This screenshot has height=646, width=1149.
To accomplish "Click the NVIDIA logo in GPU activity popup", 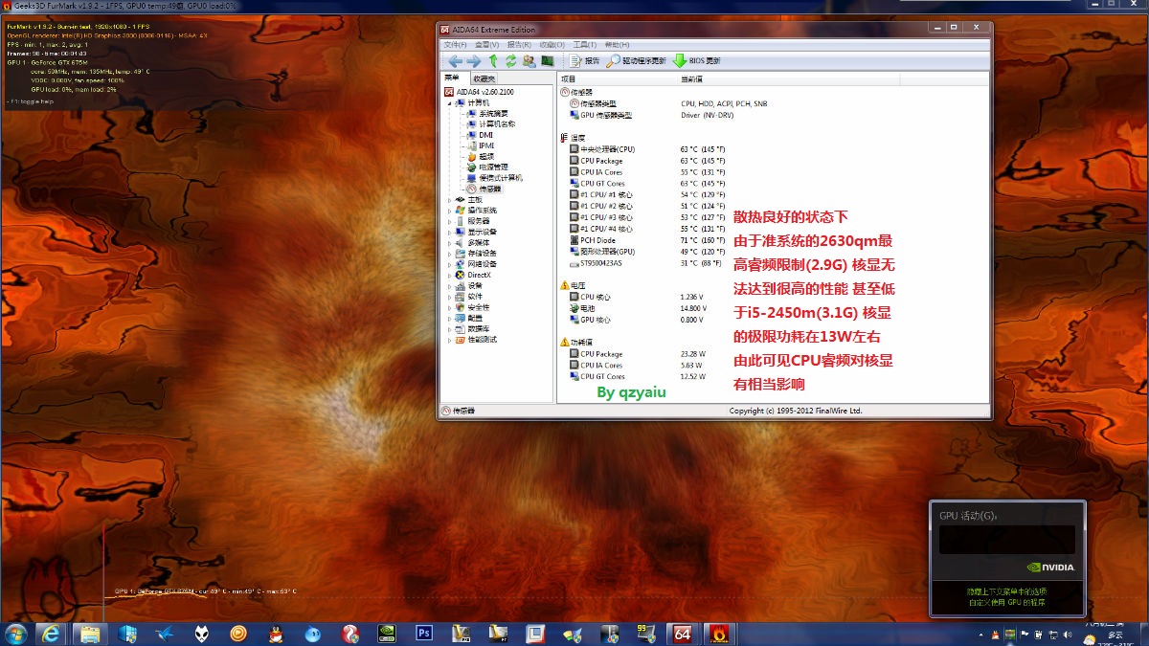I will click(1050, 567).
